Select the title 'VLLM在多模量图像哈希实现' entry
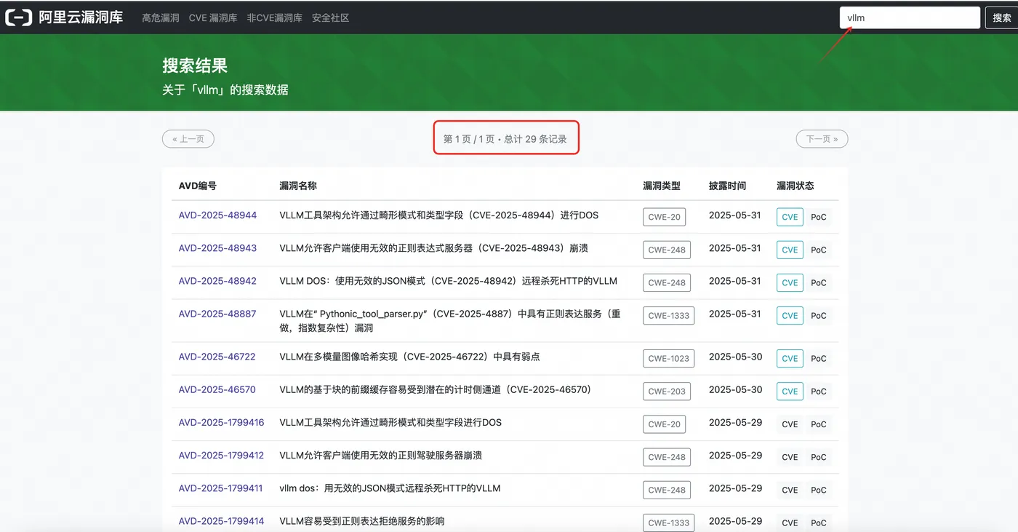 409,357
